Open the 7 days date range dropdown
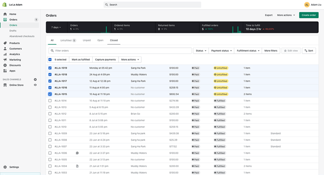Screen dimensions: 324x175 pyautogui.click(x=56, y=27)
